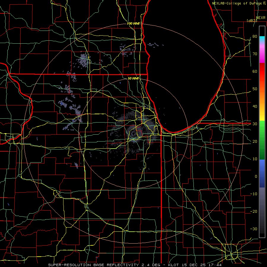The width and height of the screenshot is (267, 267).
Task: Click the "NEXR" label above the color scale
Action: coord(261,18)
